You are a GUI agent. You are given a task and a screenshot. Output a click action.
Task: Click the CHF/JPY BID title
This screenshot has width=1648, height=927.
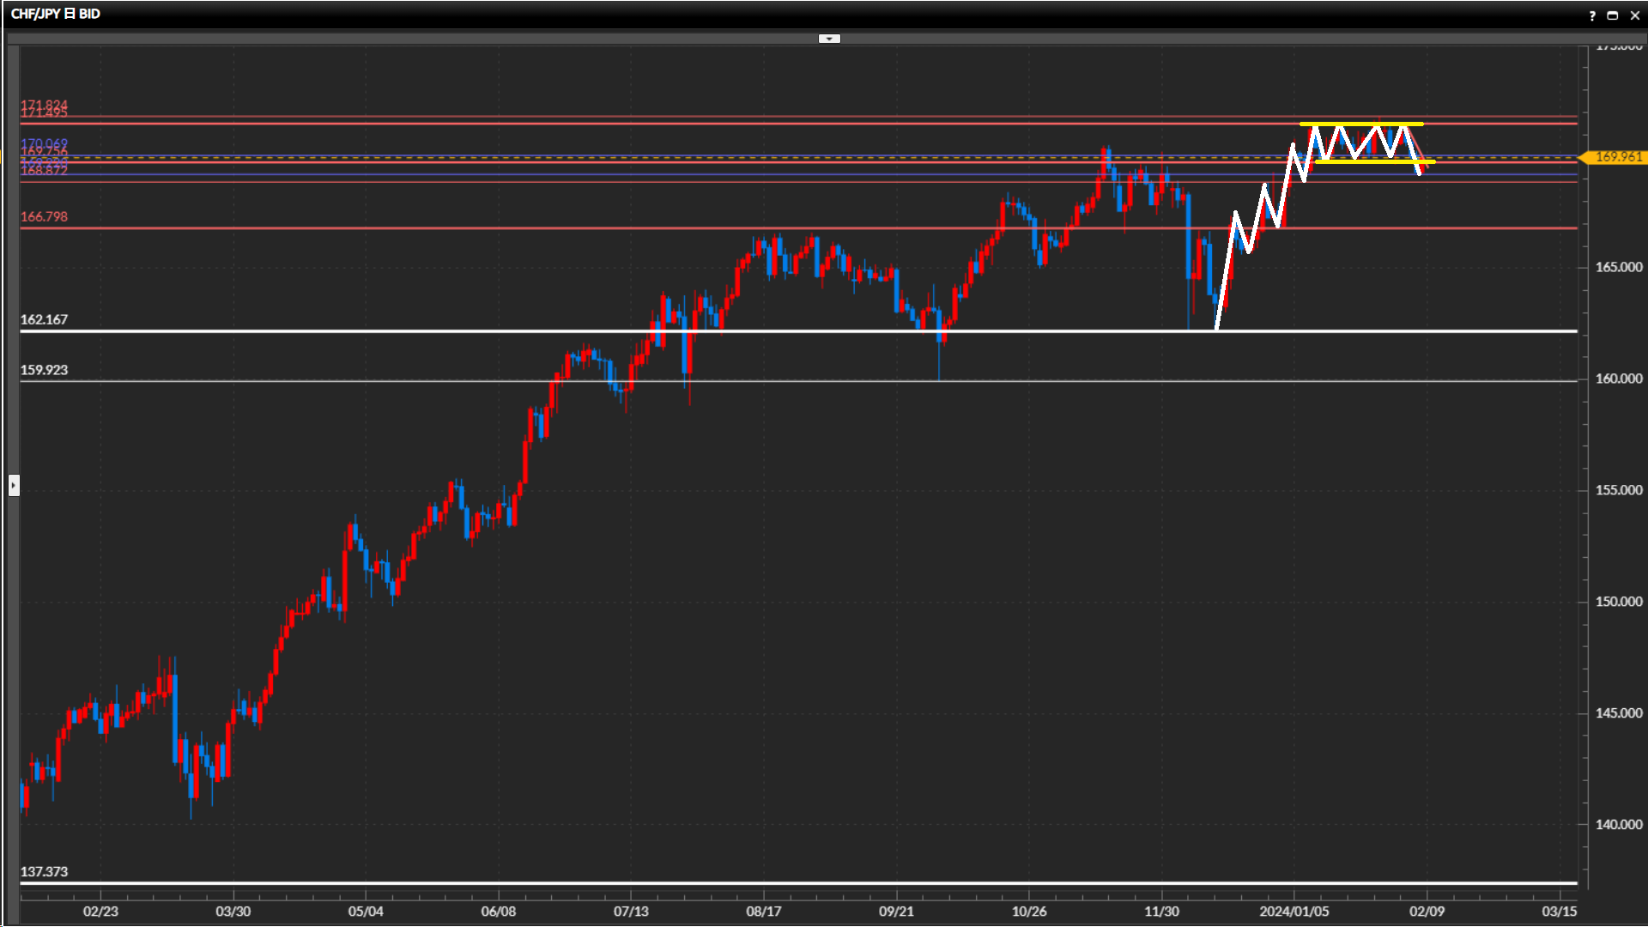coord(56,14)
